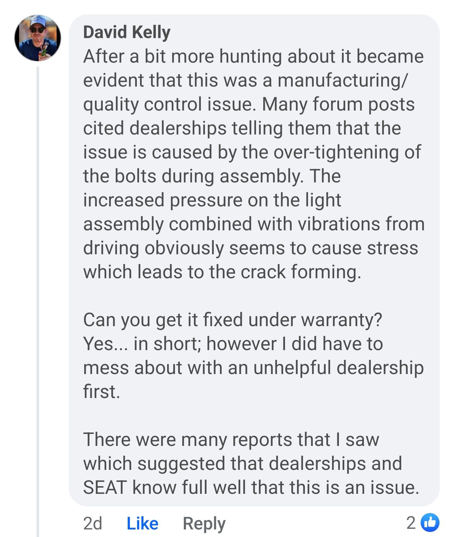
Task: Click the word SEAT in the comment
Action: [x=105, y=487]
